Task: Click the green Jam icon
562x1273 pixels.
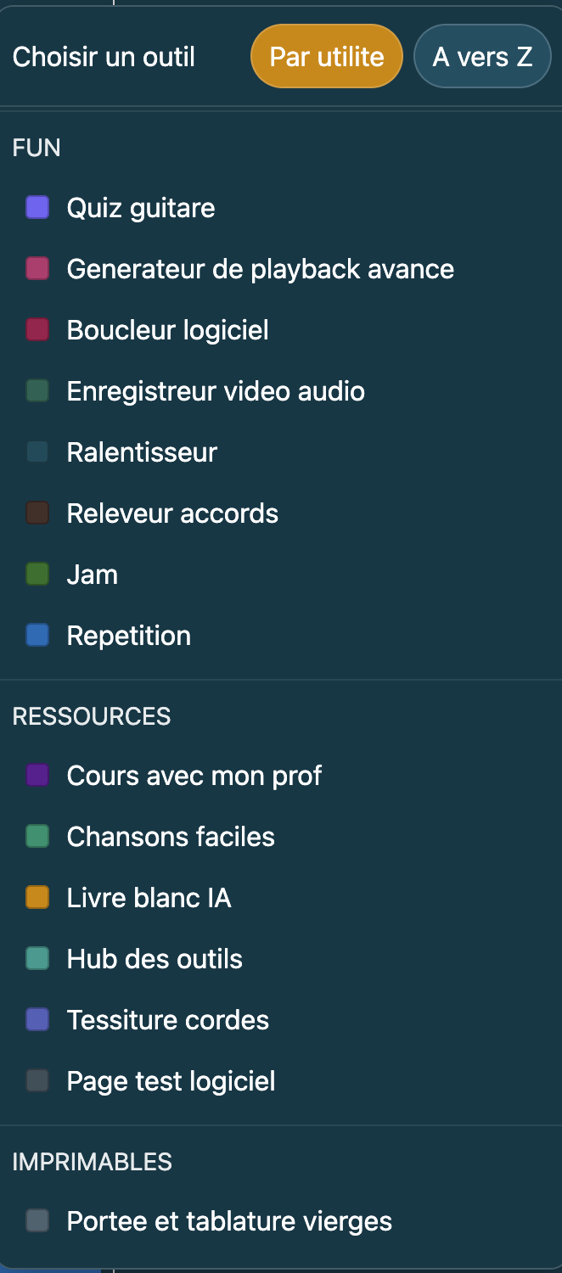Action: (37, 574)
